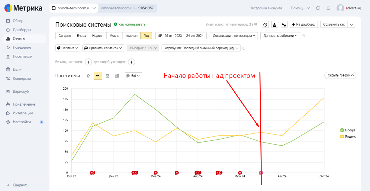Select the line chart toggle
The width and height of the screenshot is (370, 191).
click(98, 76)
